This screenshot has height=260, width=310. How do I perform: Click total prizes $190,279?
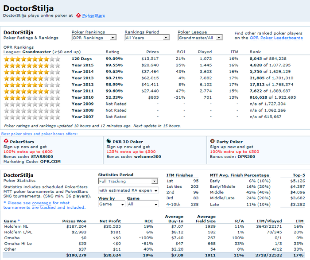[76, 255]
